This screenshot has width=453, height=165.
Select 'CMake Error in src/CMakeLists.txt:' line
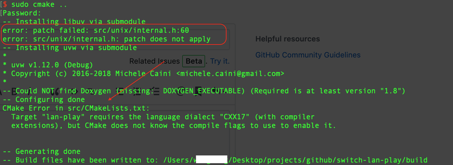76,108
